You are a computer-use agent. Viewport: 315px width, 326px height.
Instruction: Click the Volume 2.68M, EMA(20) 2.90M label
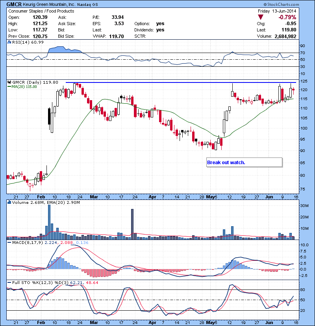[x=46, y=203]
